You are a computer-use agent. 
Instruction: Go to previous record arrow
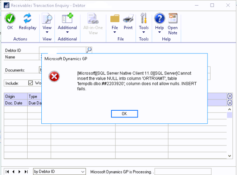tap(13, 172)
